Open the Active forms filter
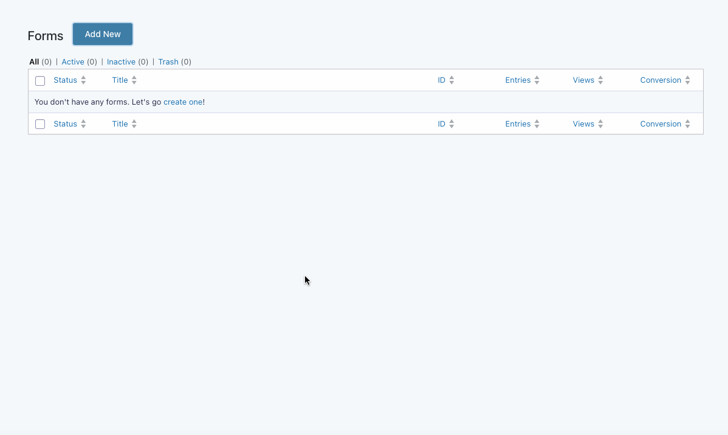The width and height of the screenshot is (728, 435). click(x=73, y=61)
